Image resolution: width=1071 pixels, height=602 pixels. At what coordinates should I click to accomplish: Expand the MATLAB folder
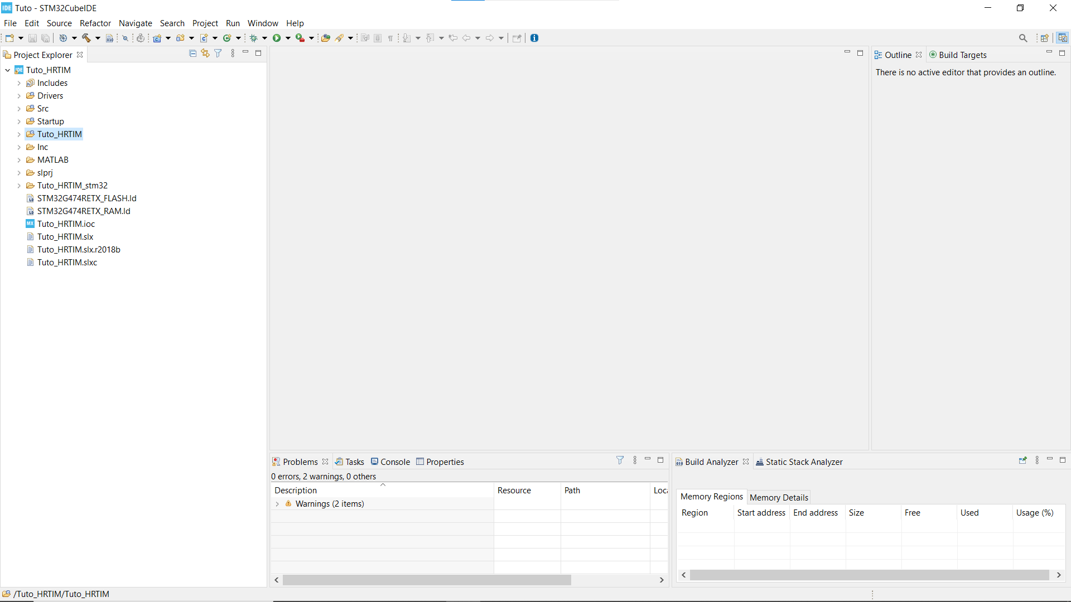tap(19, 160)
